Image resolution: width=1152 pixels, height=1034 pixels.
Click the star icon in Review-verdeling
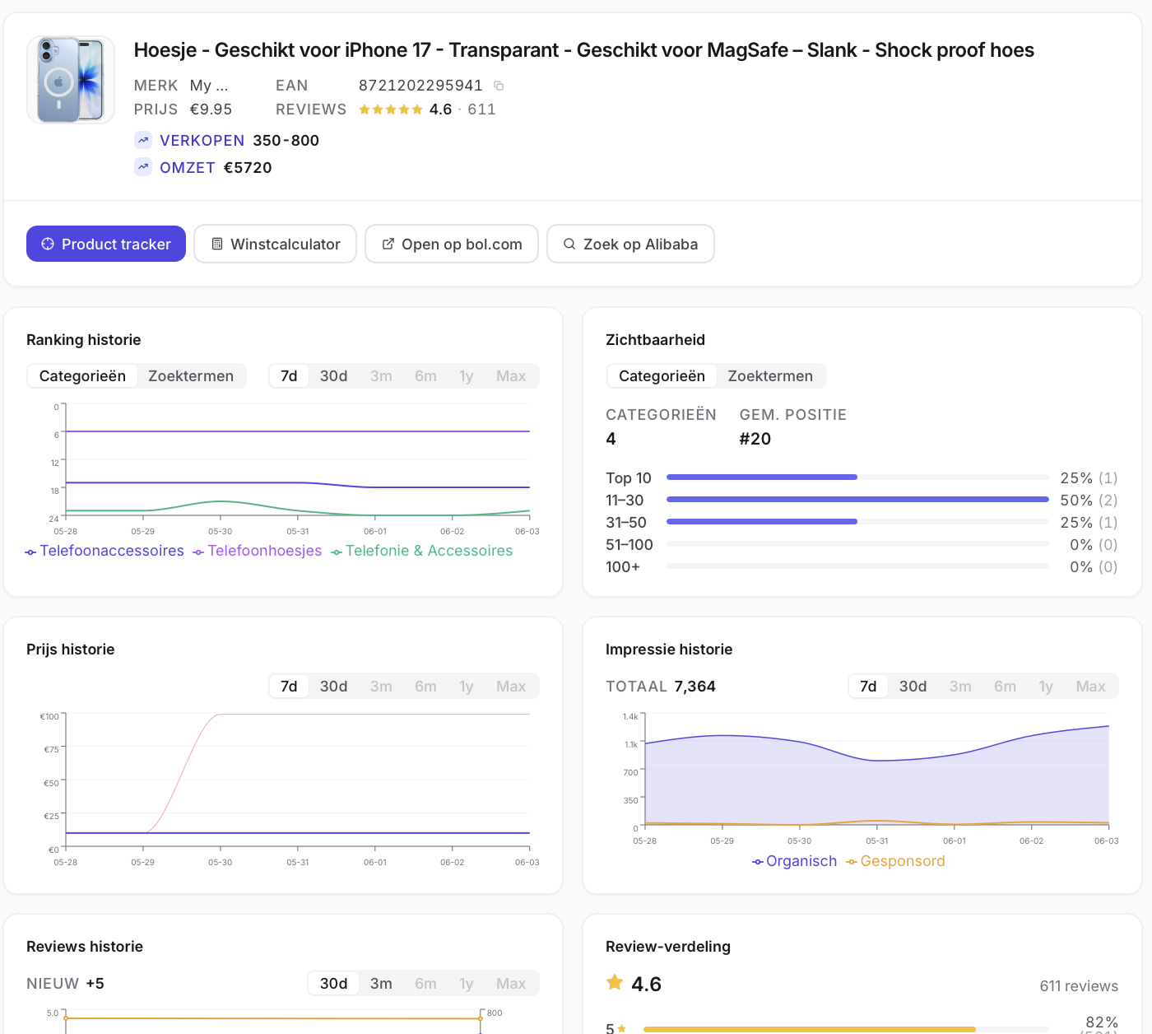[615, 982]
